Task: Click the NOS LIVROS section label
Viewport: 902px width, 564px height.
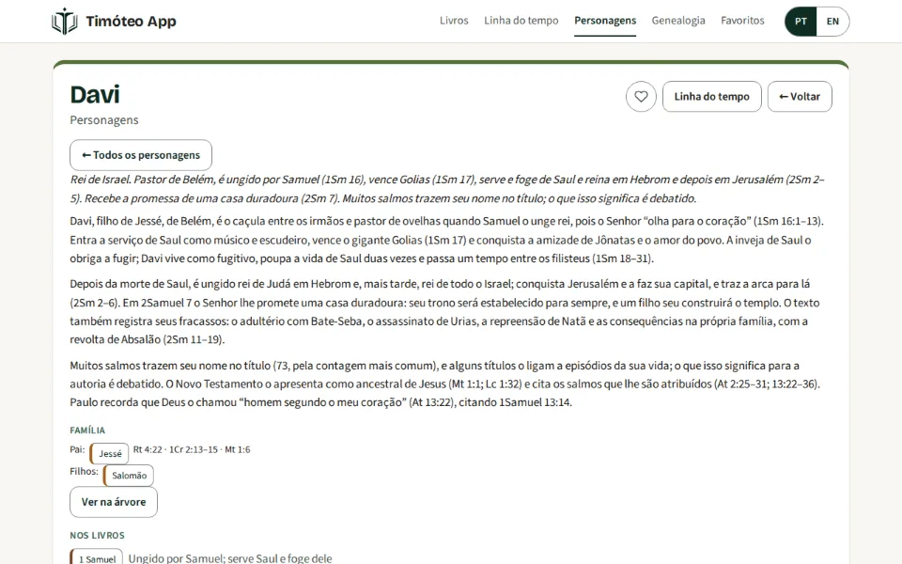Action: click(x=97, y=535)
